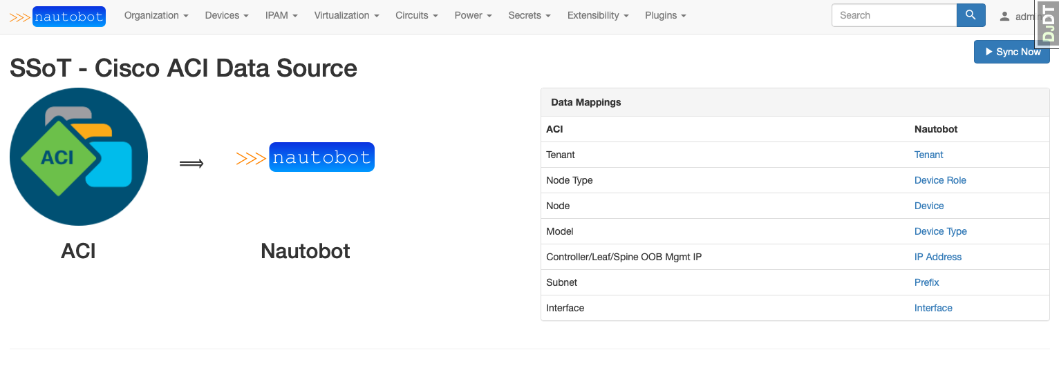Image resolution: width=1059 pixels, height=370 pixels.
Task: Click the Nautobot column header
Action: [936, 129]
